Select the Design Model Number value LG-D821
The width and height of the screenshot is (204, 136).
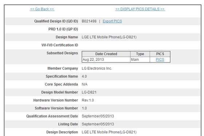click(x=89, y=92)
